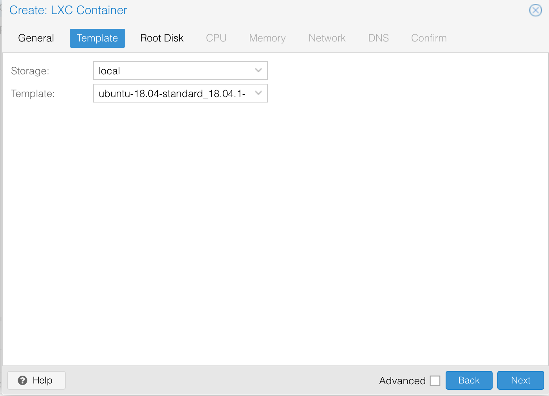Open the Memory tab
549x396 pixels.
267,38
